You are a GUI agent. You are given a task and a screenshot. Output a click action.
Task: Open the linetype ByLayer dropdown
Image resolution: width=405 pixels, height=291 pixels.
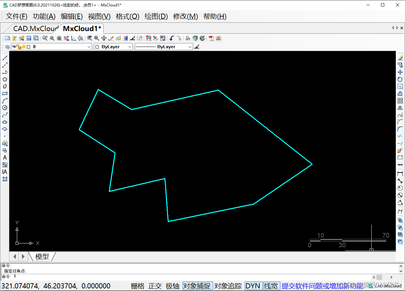pyautogui.click(x=190, y=47)
